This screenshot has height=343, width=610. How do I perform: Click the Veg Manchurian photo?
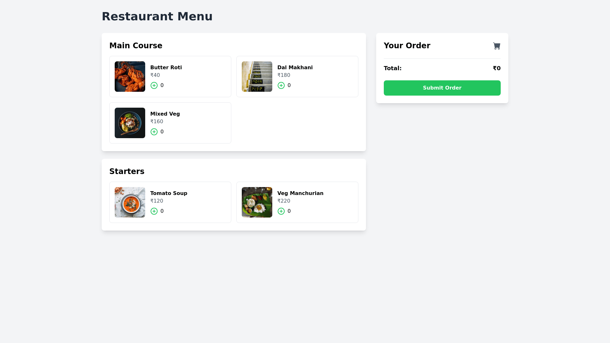click(x=257, y=202)
